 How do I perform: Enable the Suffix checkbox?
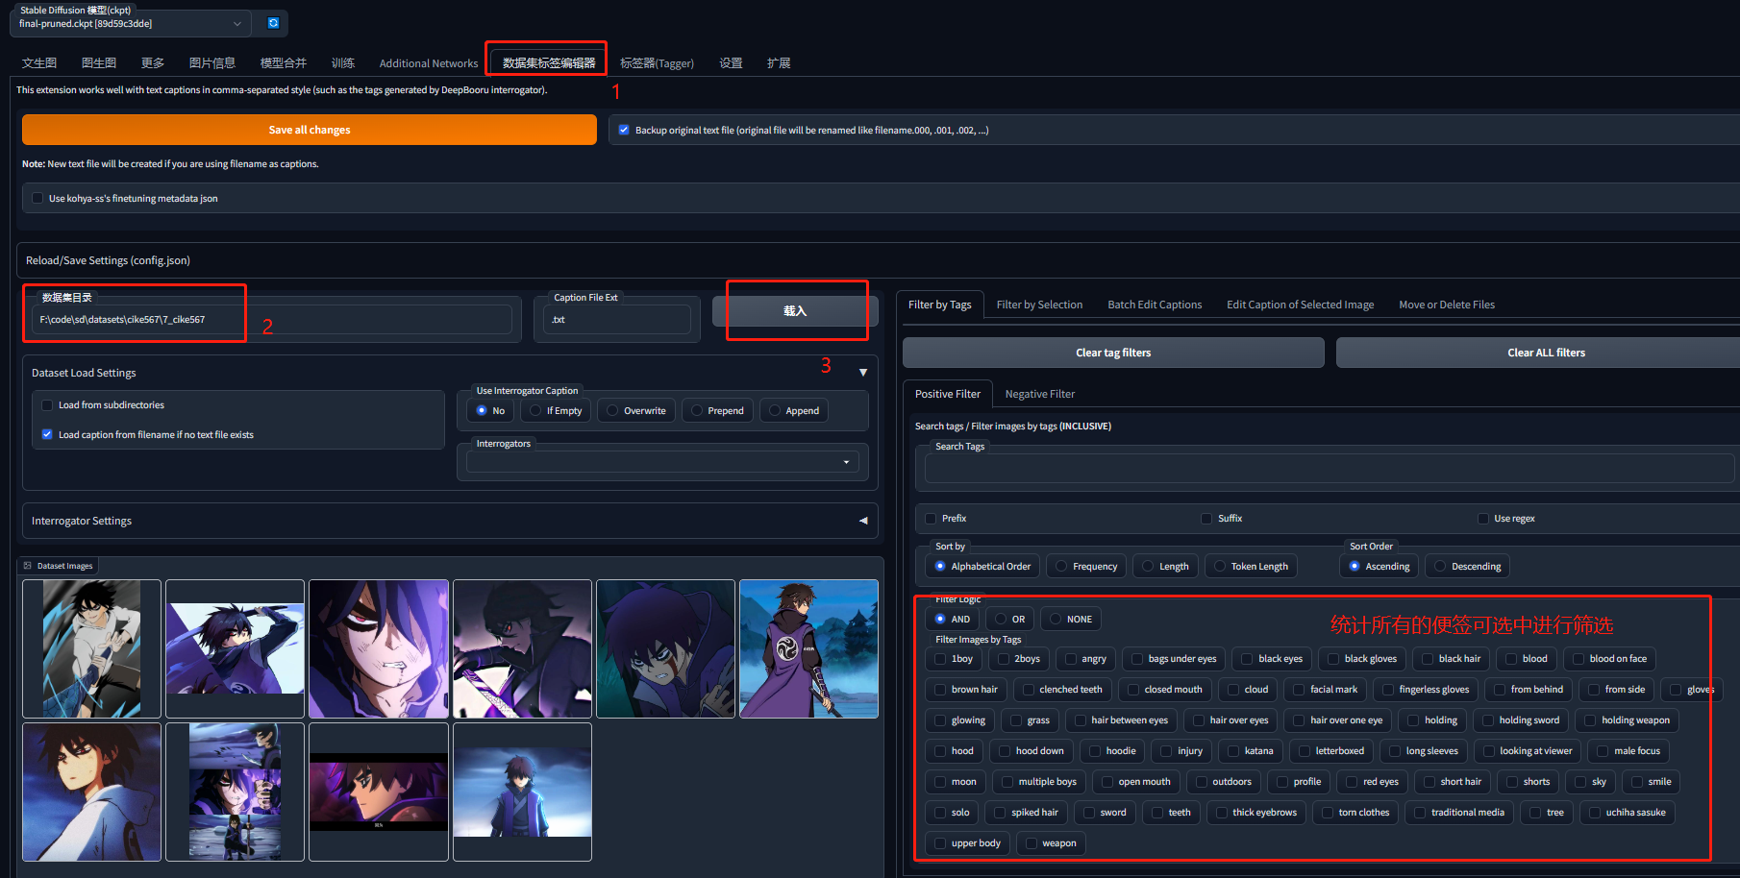click(1206, 518)
